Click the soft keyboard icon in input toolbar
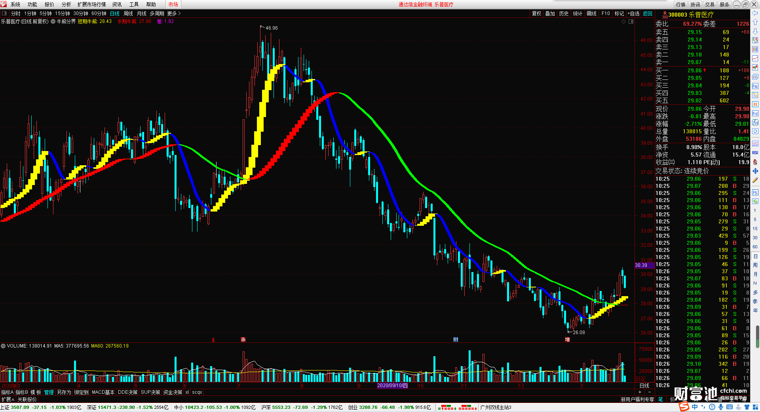The width and height of the screenshot is (760, 412). pos(730,407)
